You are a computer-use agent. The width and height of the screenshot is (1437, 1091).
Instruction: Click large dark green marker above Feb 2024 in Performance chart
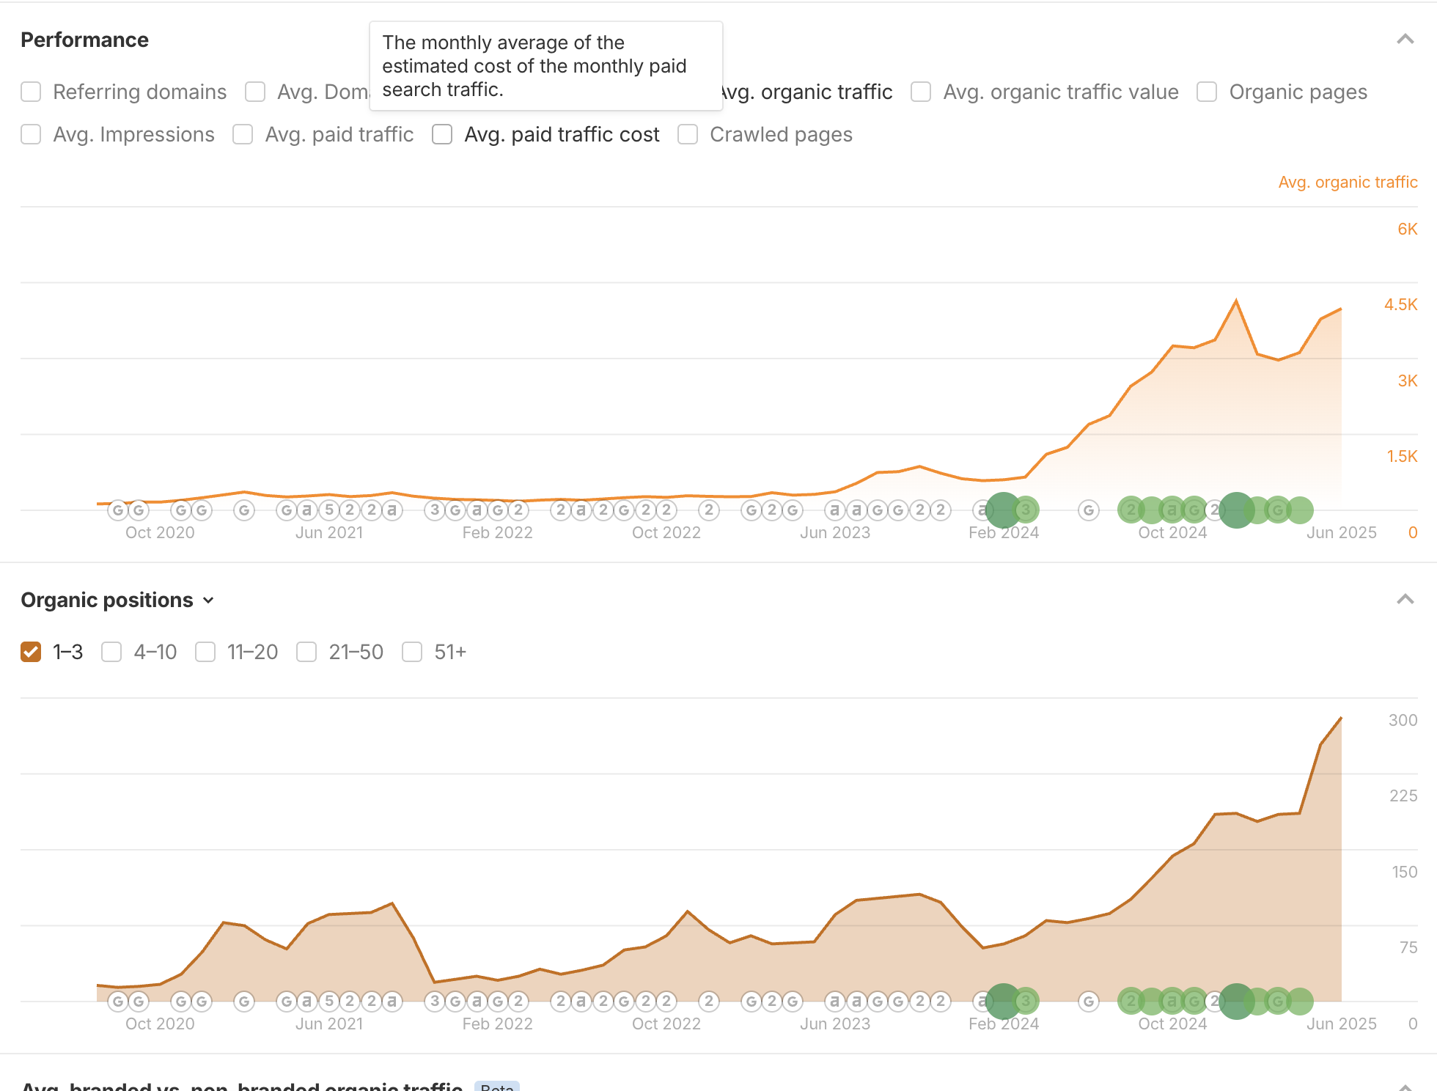pos(1003,510)
